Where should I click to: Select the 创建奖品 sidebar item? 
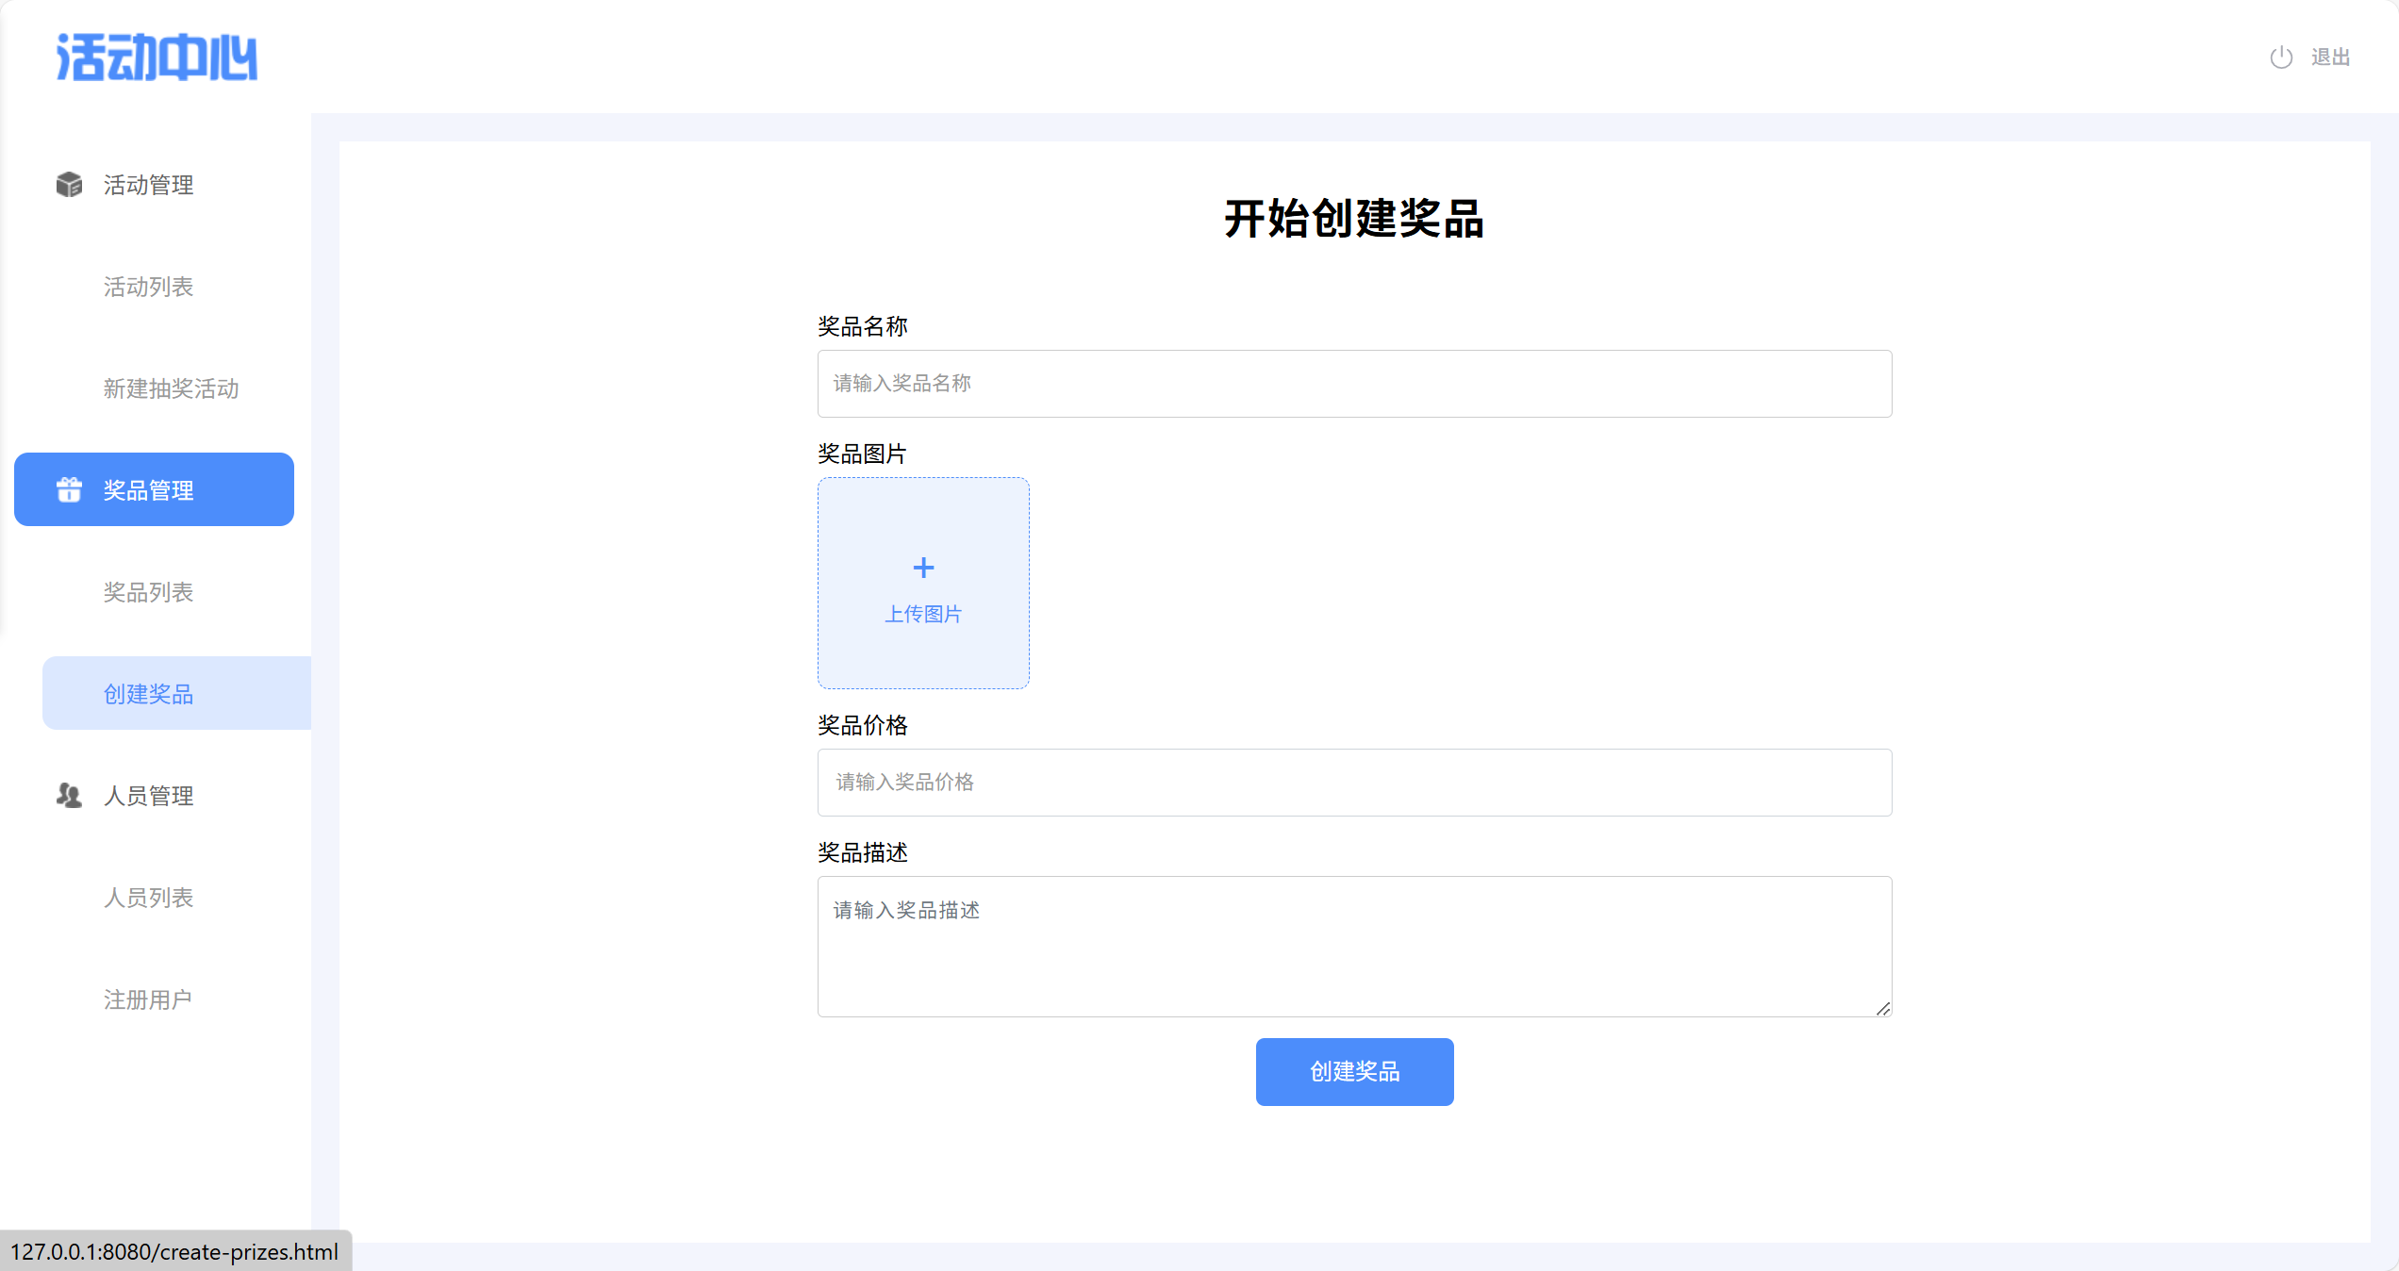pos(148,694)
